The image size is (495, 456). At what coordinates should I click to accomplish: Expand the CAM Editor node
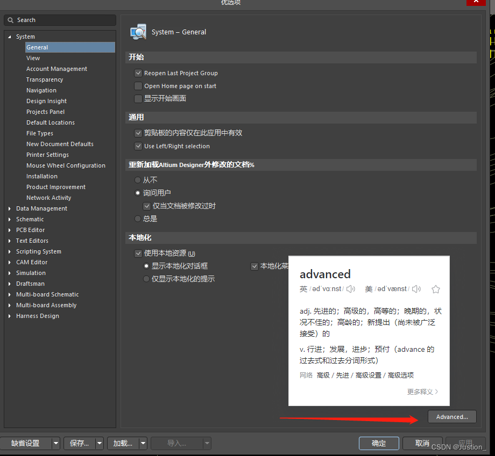click(10, 262)
